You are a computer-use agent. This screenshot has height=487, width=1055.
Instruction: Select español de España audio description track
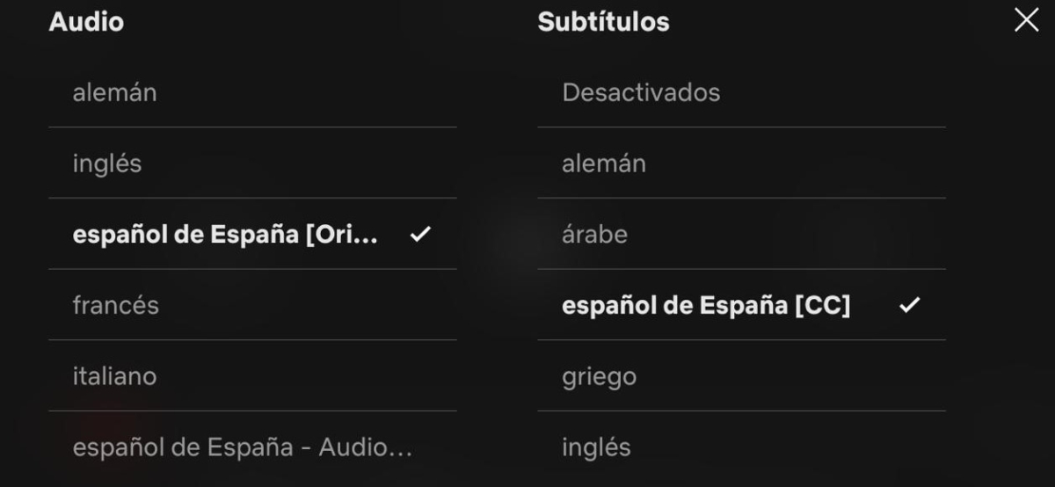tap(252, 447)
